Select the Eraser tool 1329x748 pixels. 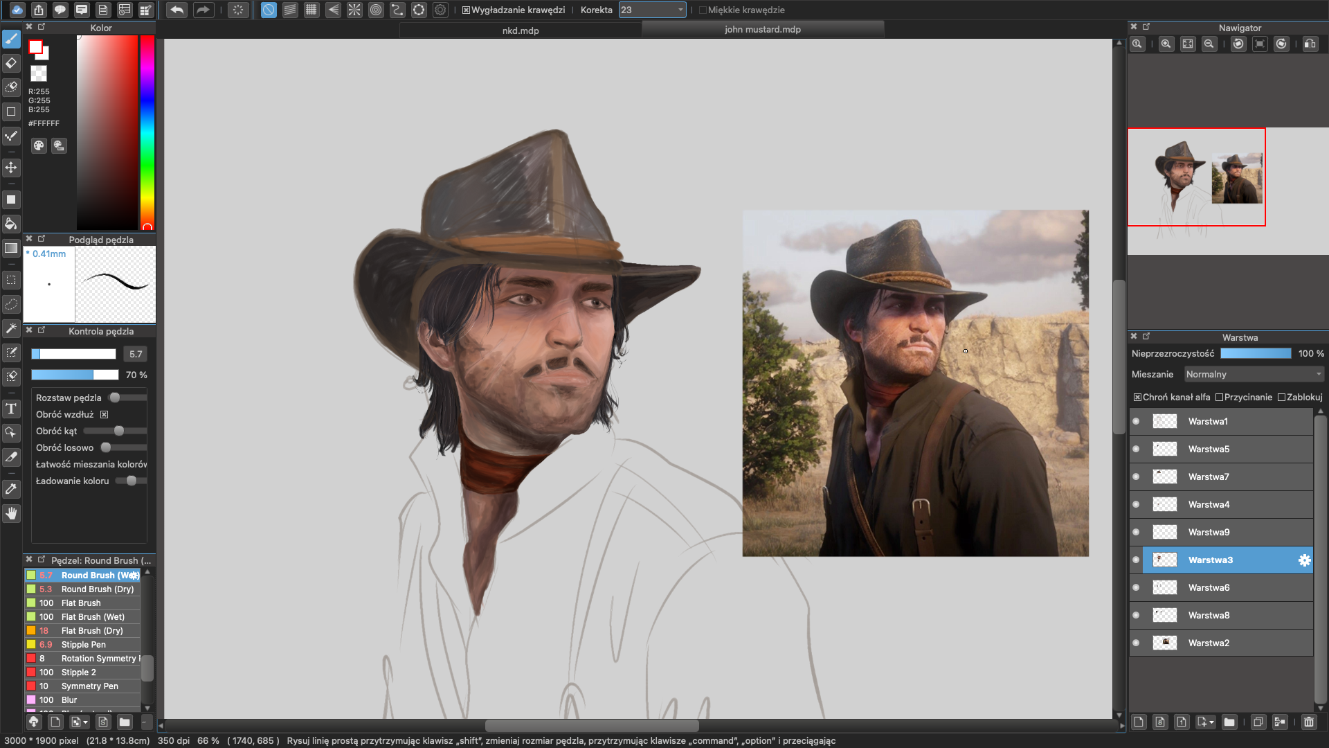click(11, 63)
